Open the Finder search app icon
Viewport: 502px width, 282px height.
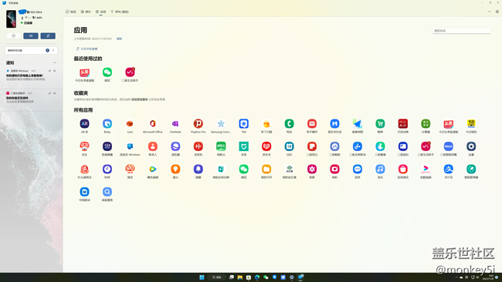tap(107, 192)
